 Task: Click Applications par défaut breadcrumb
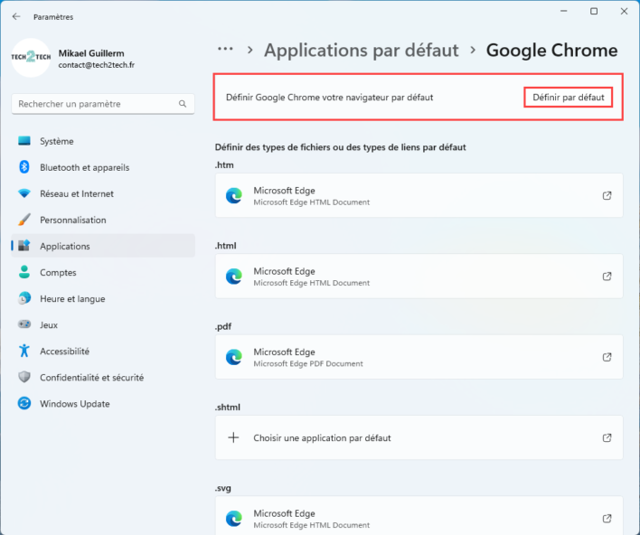tap(361, 51)
